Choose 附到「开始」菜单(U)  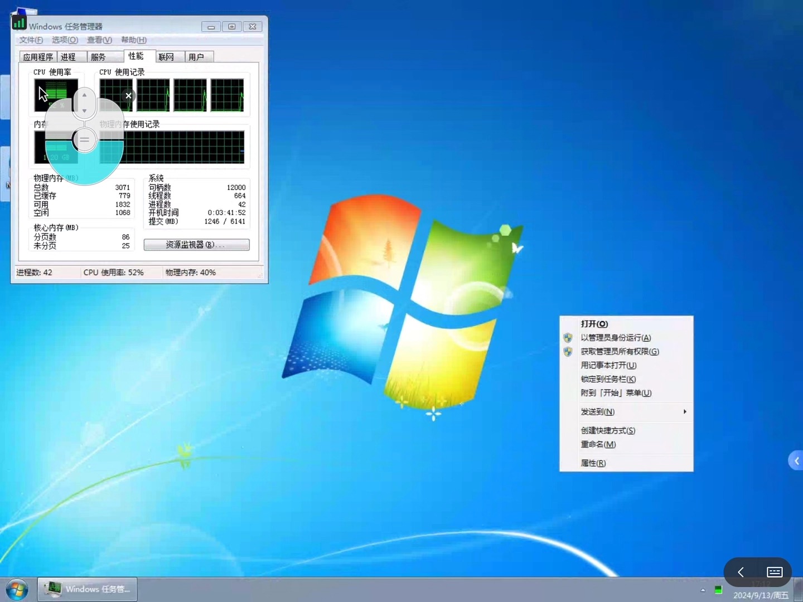pos(626,393)
